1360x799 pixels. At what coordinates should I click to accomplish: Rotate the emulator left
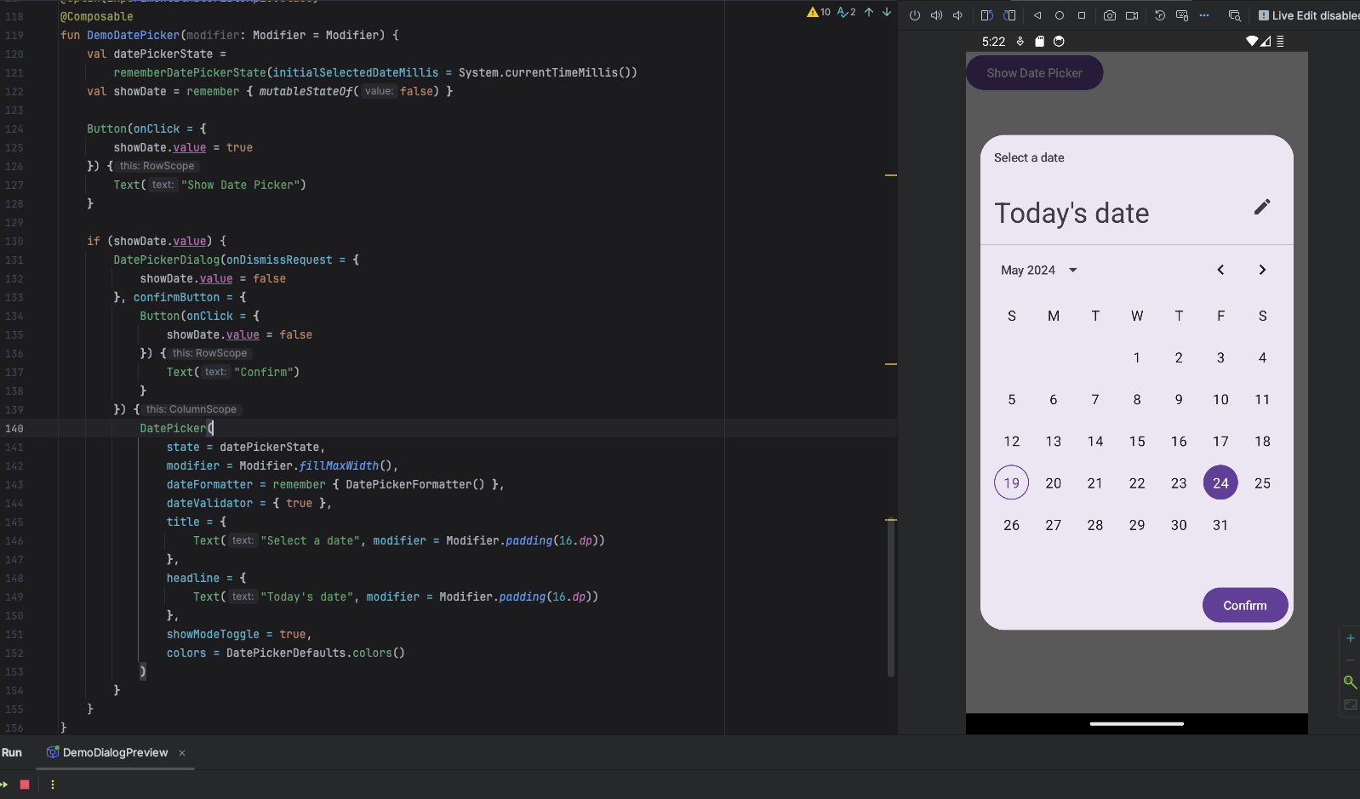pos(986,15)
